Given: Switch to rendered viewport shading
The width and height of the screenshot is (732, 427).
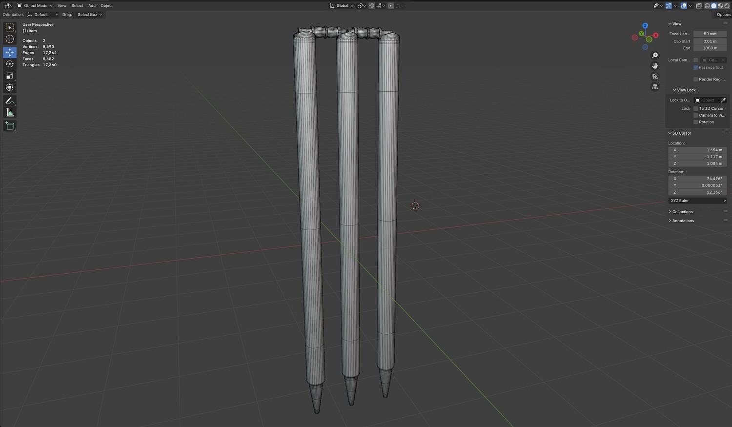Looking at the screenshot, I should click(727, 6).
